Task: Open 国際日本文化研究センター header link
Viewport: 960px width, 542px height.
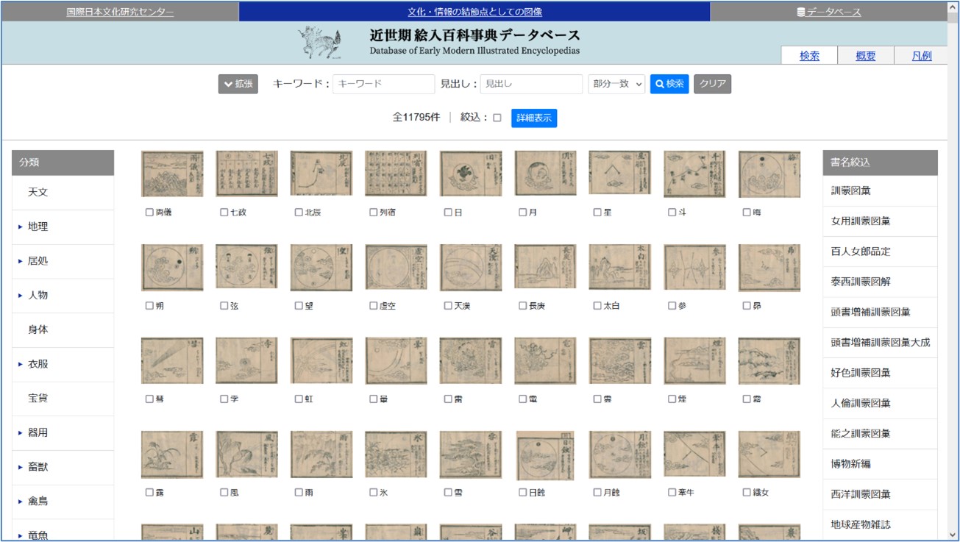Action: click(x=121, y=12)
